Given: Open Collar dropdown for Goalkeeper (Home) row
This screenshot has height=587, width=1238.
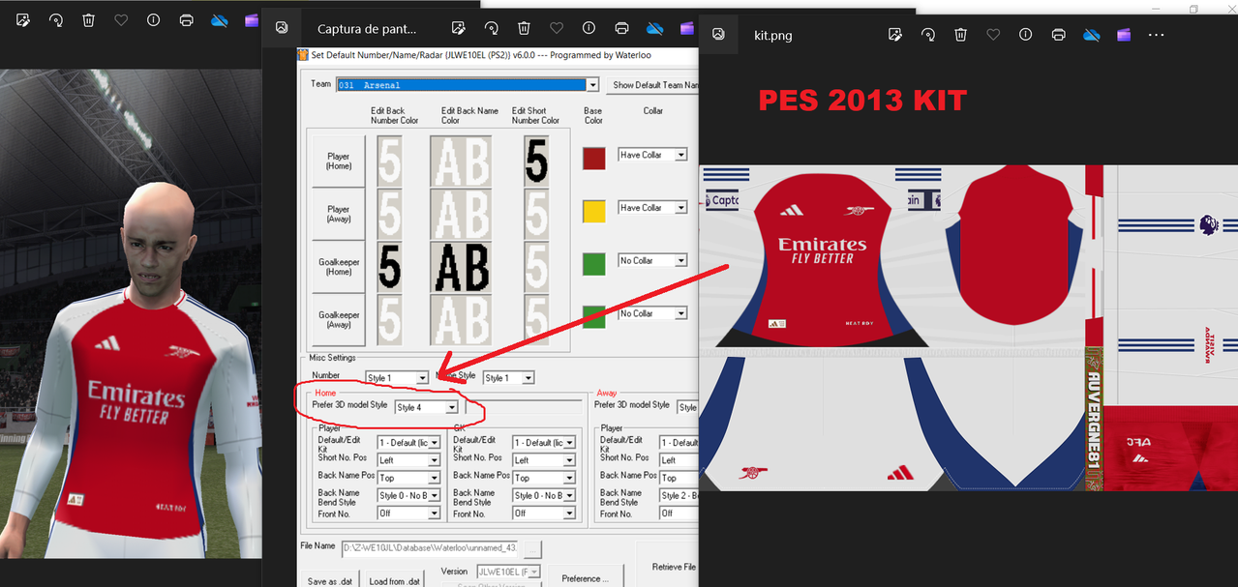Looking at the screenshot, I should pyautogui.click(x=681, y=261).
